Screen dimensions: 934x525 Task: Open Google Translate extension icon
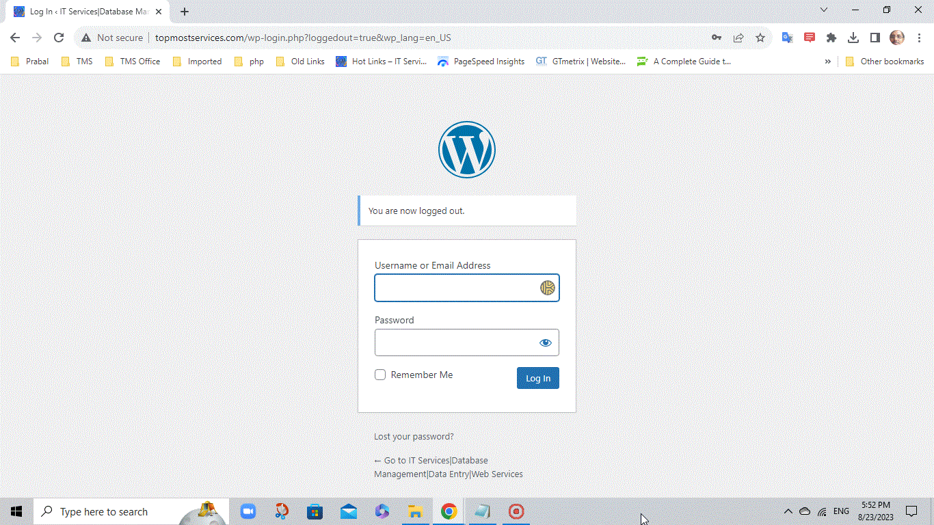pyautogui.click(x=788, y=38)
